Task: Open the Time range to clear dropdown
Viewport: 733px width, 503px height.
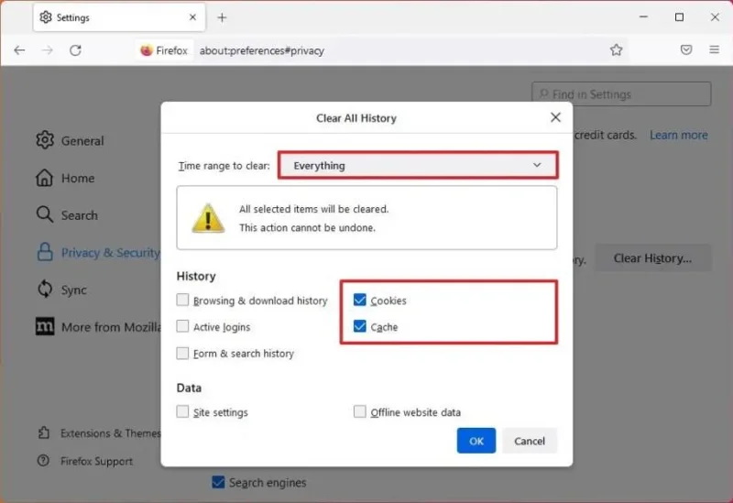Action: [418, 166]
